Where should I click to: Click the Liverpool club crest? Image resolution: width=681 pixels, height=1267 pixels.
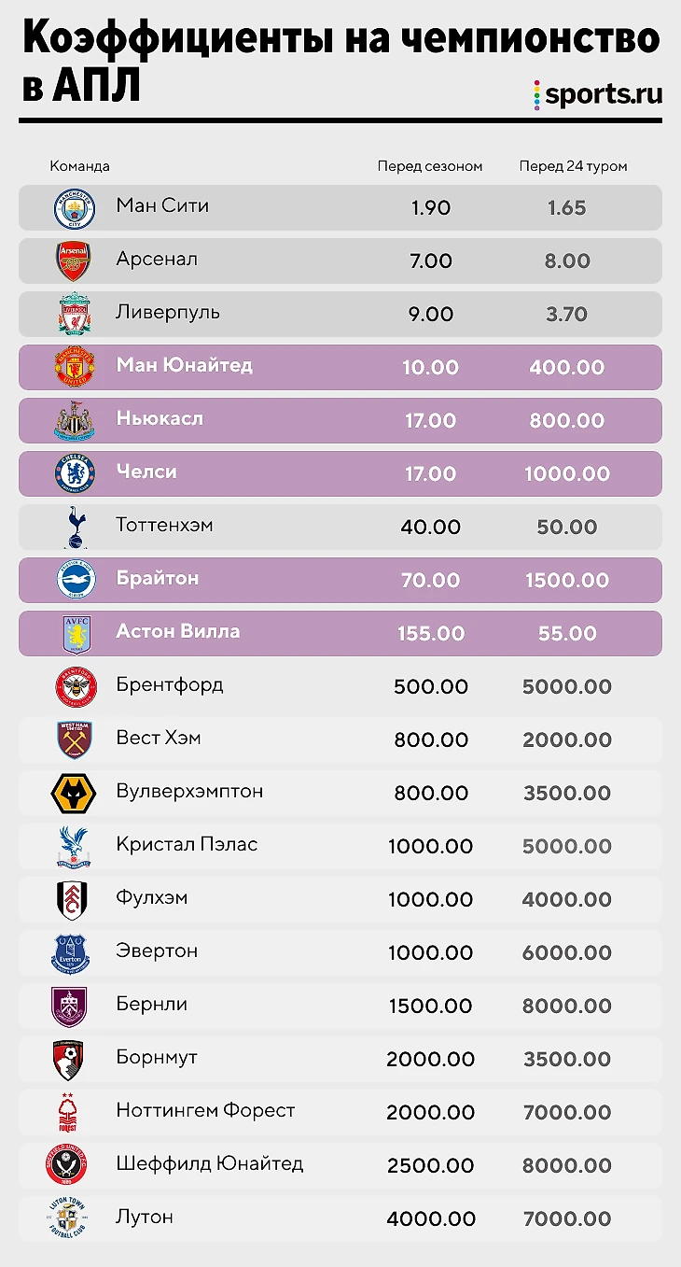(75, 315)
